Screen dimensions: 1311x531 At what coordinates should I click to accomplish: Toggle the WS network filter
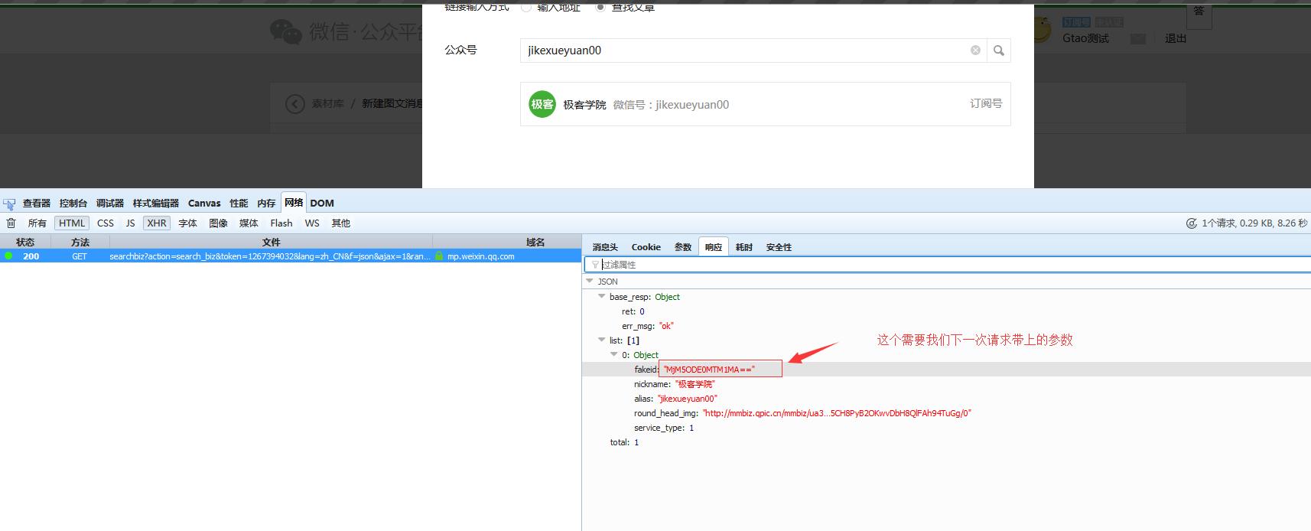pyautogui.click(x=312, y=223)
